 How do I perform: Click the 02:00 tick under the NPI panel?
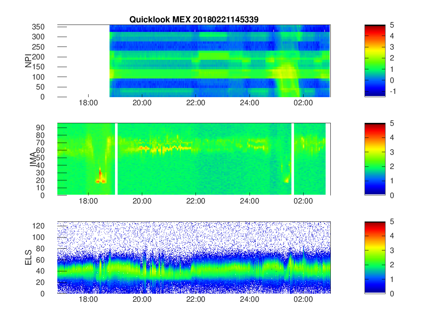click(x=303, y=103)
